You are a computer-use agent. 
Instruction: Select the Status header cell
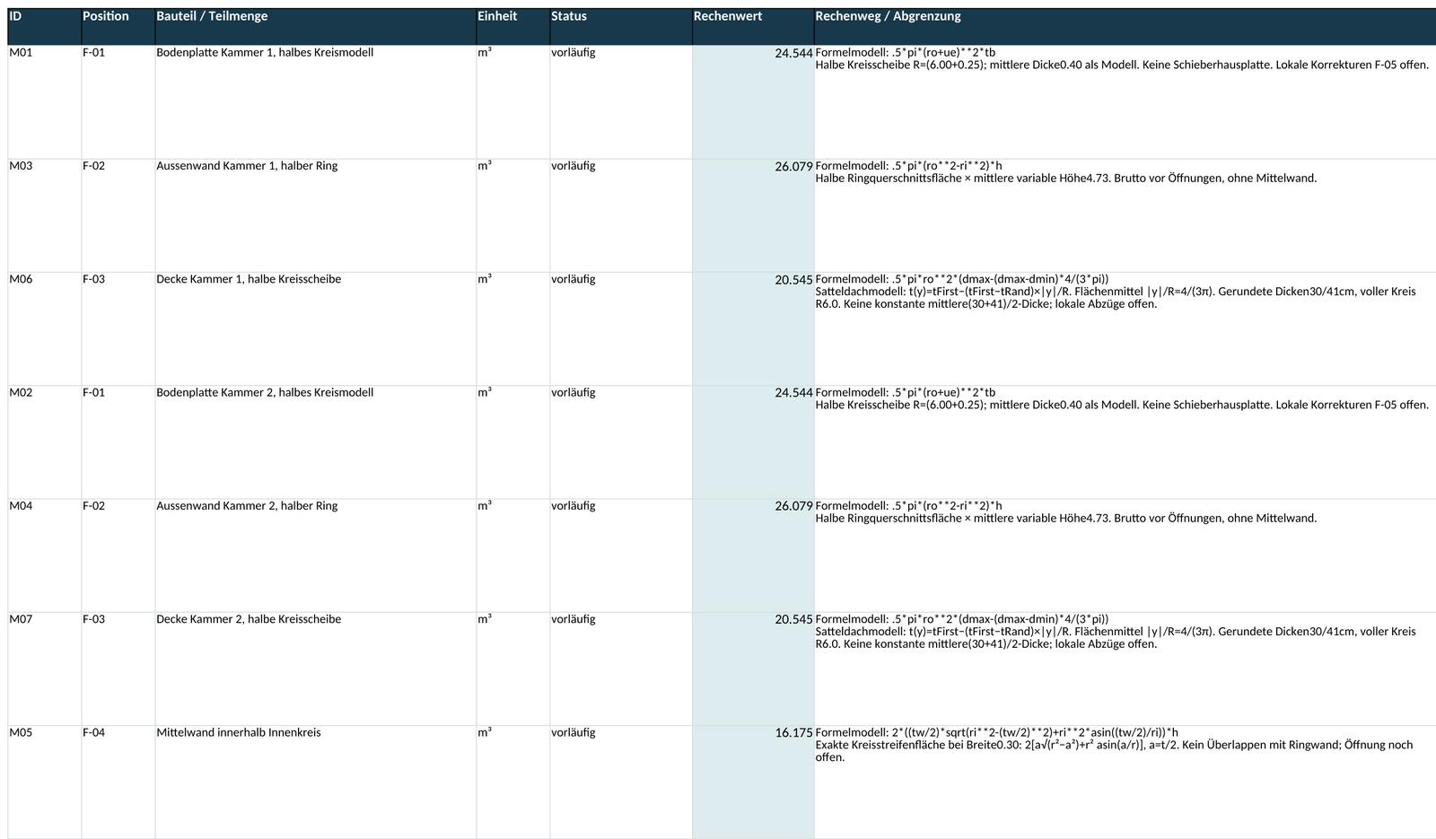point(621,27)
